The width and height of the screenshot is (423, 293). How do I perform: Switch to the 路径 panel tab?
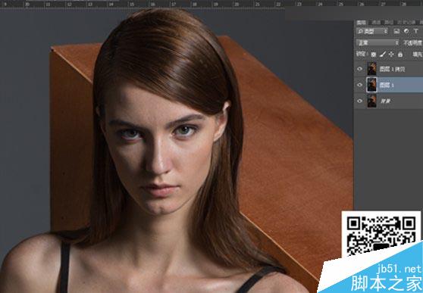(x=389, y=23)
